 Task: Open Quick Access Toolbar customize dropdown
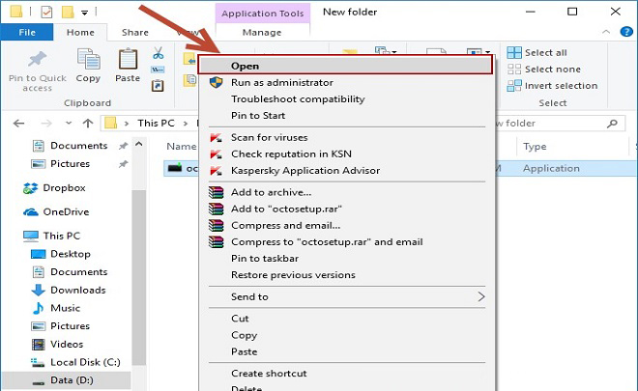click(85, 13)
